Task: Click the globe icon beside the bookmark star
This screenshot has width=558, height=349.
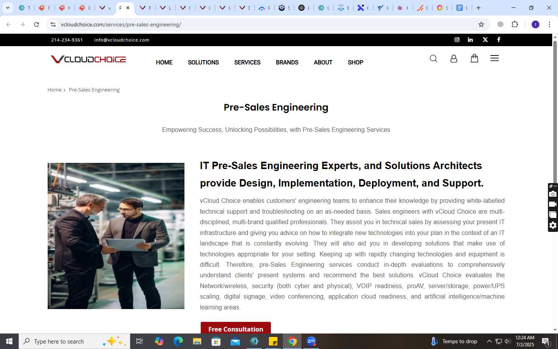Action: coord(501,24)
